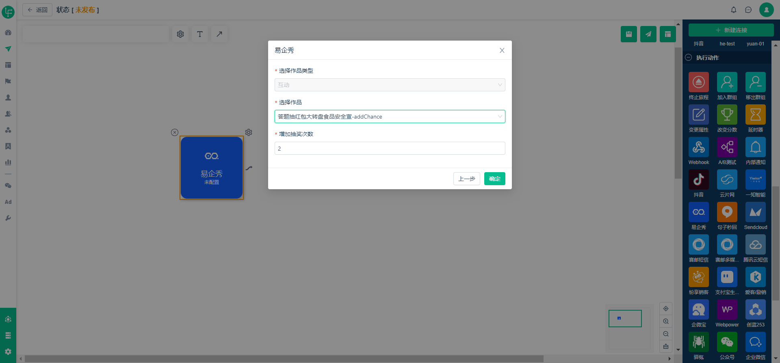The image size is (780, 363).
Task: Click the 上一步 button
Action: (467, 179)
